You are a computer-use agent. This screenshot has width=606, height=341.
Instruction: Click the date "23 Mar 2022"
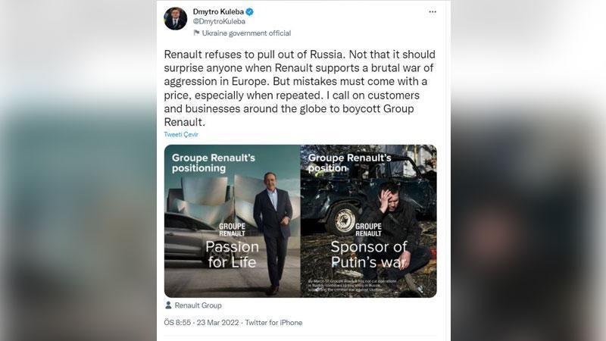218,323
